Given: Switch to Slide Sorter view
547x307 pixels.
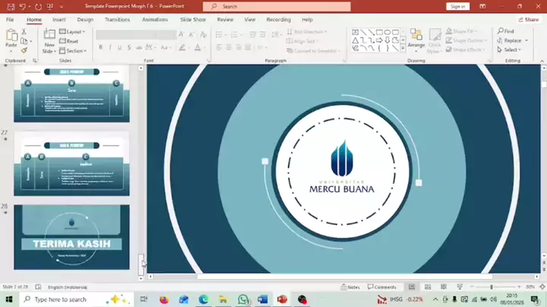Looking at the screenshot, I should pos(428,287).
